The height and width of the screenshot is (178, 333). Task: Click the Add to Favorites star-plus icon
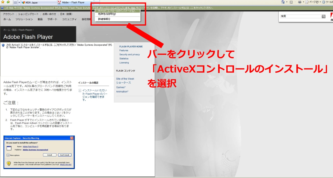[x=8, y=2]
